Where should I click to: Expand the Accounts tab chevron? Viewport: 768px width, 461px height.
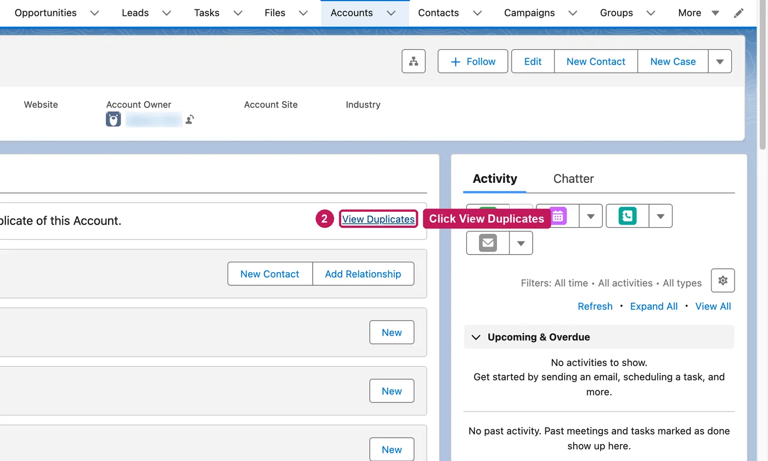click(x=391, y=13)
